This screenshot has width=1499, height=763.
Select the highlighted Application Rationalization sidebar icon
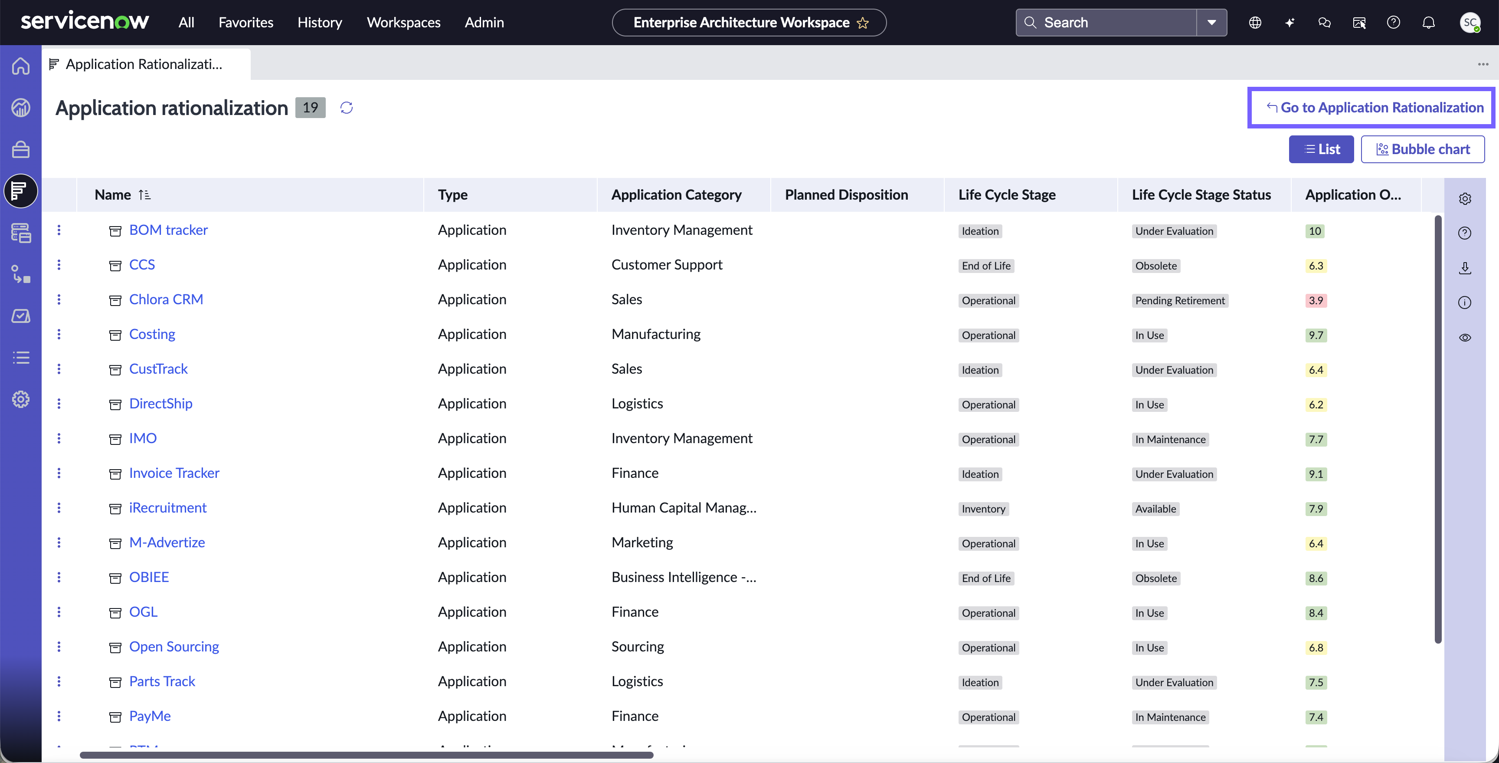(21, 191)
